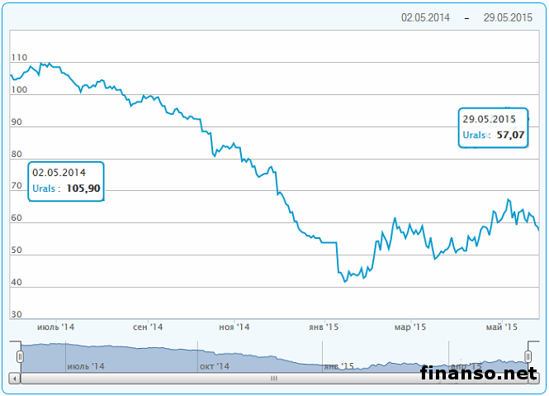Click the 110 value on the y-axis
This screenshot has height=396, width=549.
(19, 59)
